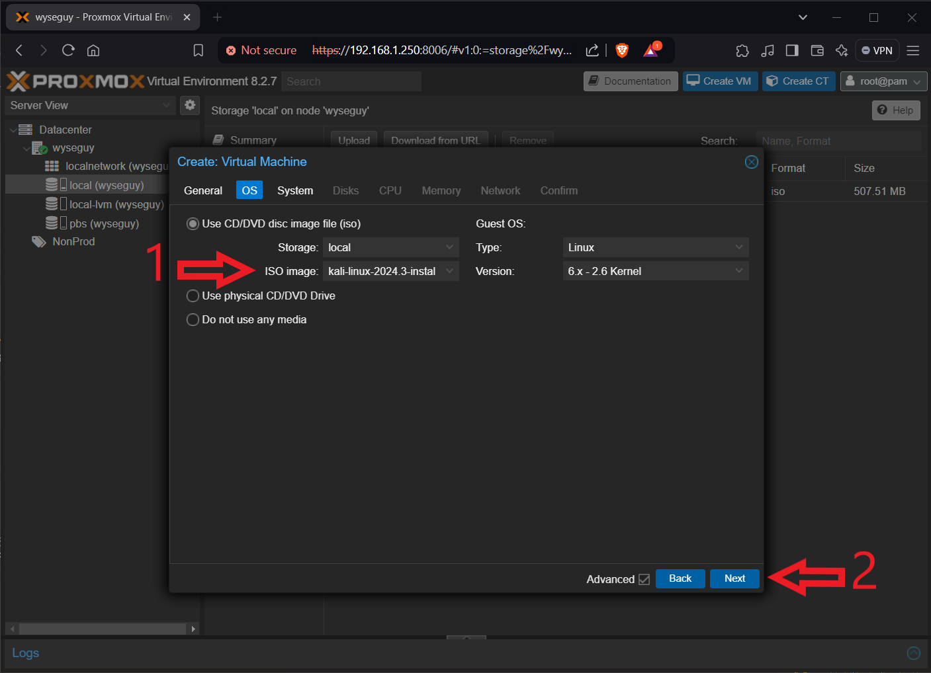Viewport: 931px width, 673px height.
Task: Open the CPU tab
Action: coord(390,190)
